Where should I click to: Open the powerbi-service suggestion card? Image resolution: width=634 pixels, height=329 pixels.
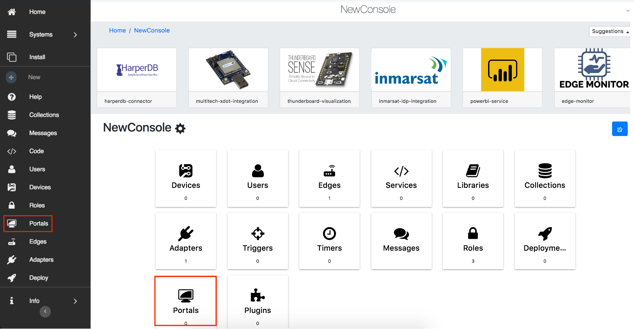502,78
